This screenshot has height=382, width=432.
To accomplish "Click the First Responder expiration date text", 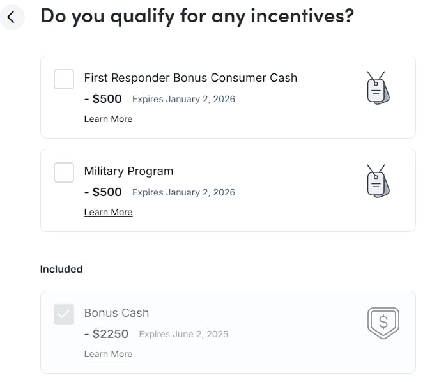I will [x=183, y=99].
